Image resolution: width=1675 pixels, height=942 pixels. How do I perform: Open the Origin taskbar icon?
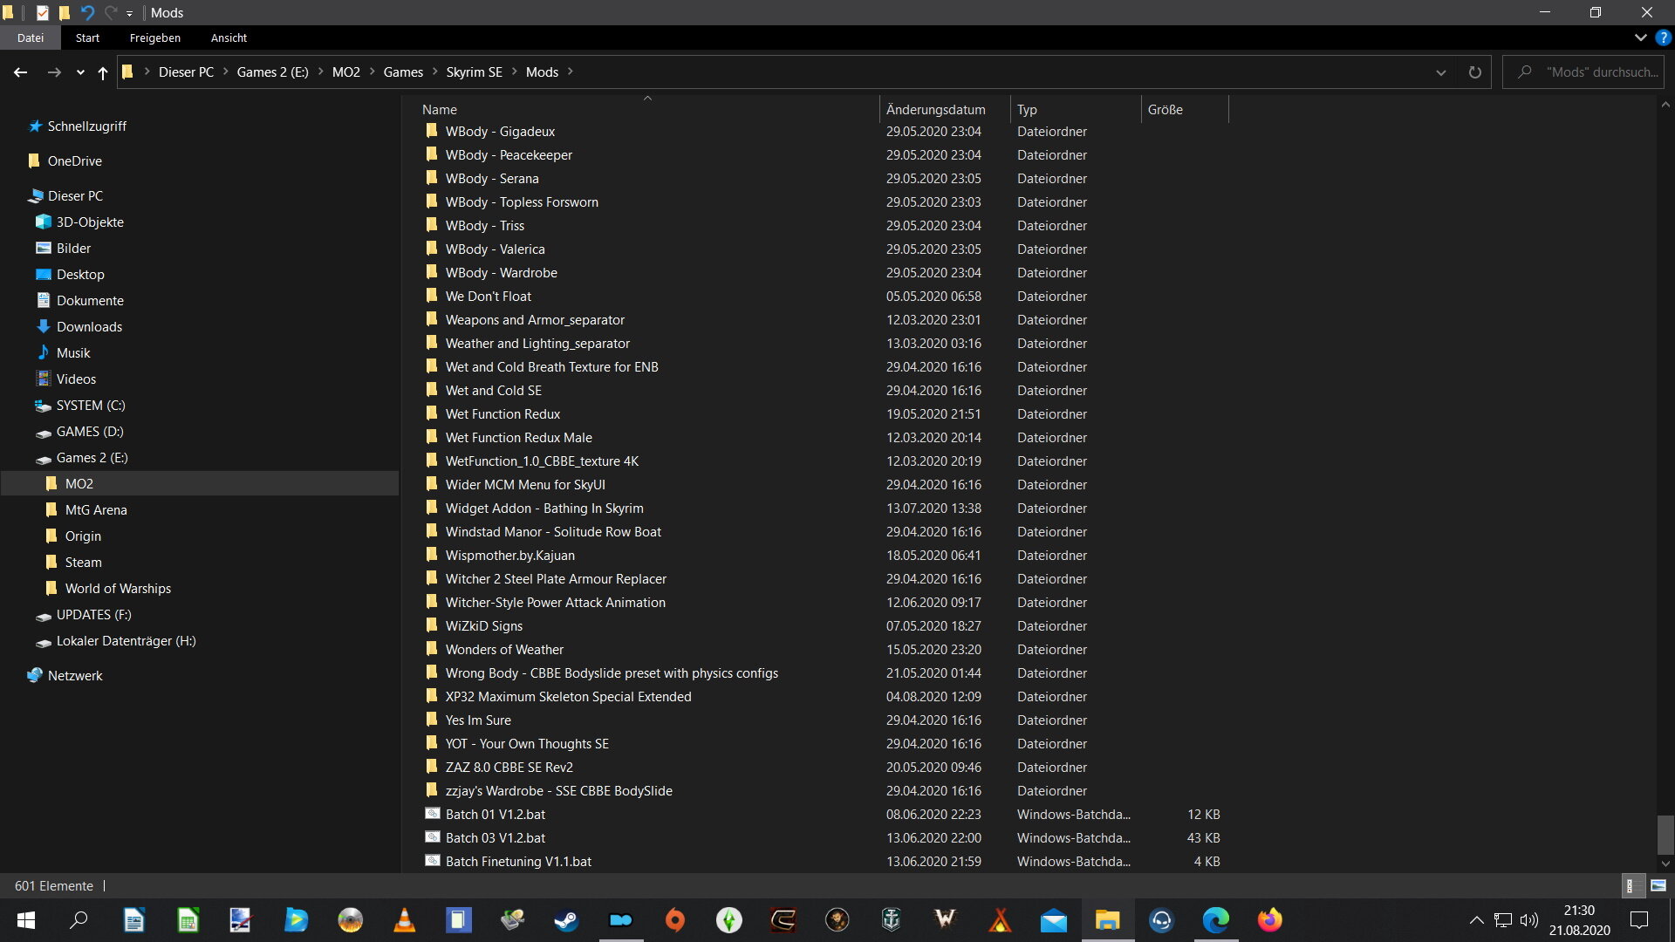(x=674, y=920)
